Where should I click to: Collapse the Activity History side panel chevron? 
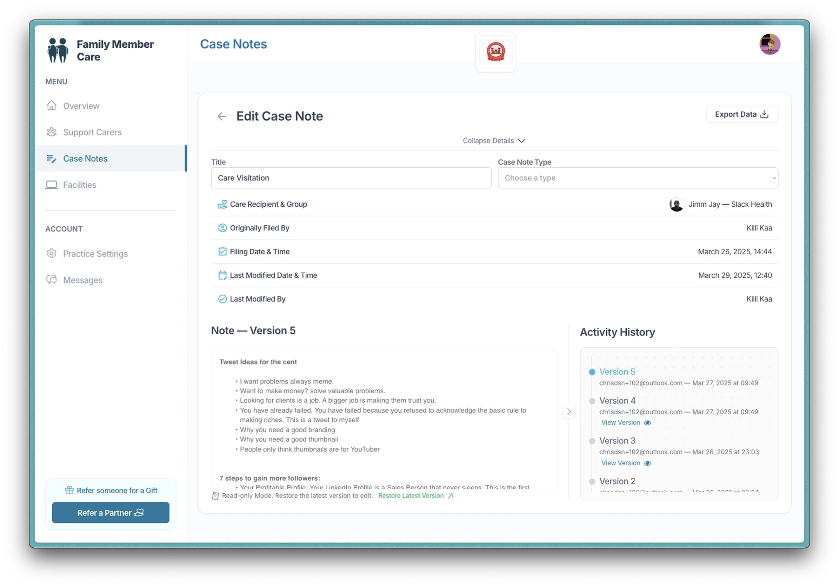click(569, 412)
